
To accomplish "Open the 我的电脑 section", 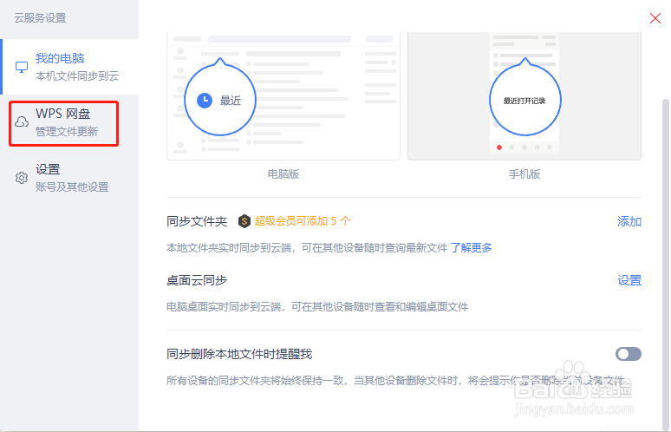I will pyautogui.click(x=69, y=67).
